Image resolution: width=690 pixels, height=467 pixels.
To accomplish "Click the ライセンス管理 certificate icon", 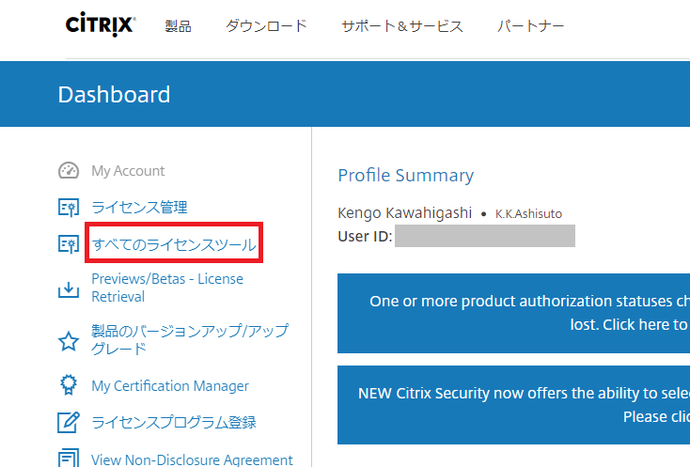I will click(x=69, y=208).
